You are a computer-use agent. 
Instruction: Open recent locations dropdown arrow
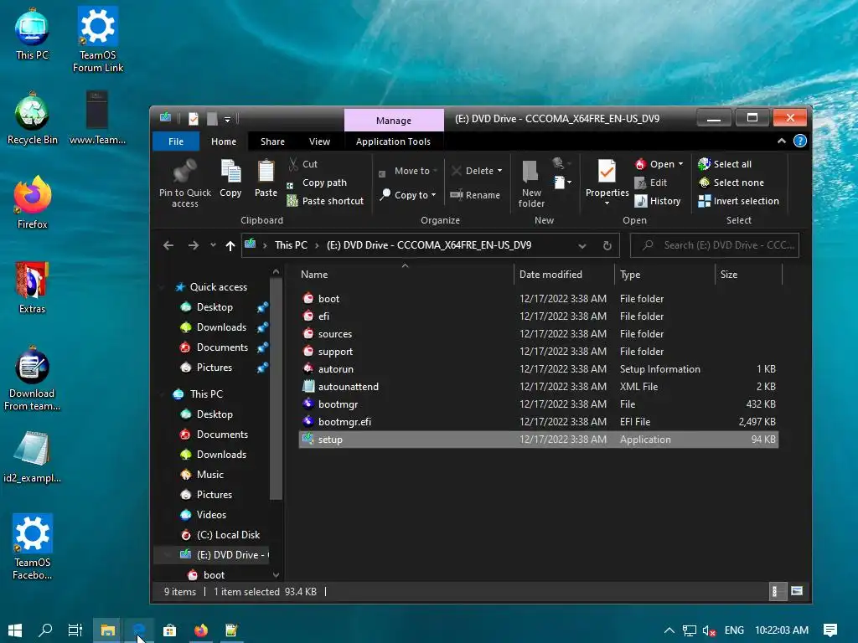click(213, 245)
